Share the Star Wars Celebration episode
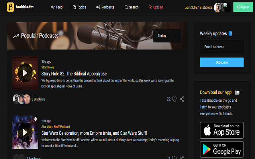The height and width of the screenshot is (159, 255). click(182, 157)
